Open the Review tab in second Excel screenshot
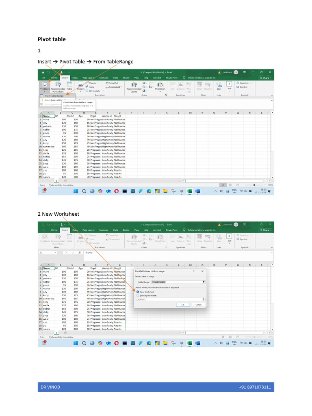This screenshot has width=312, height=416. pos(126,230)
